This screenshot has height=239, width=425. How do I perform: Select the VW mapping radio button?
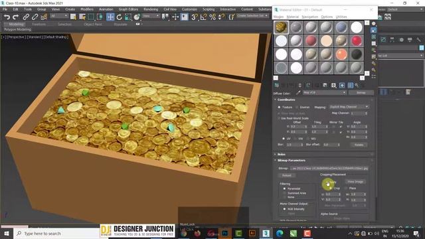pos(295,139)
